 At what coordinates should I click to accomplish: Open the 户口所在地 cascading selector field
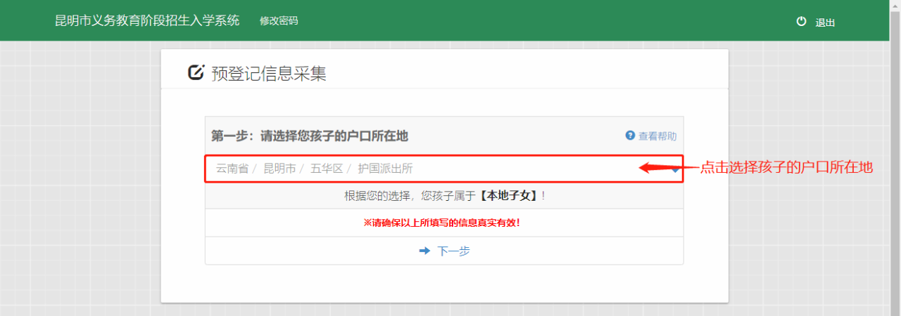click(444, 169)
